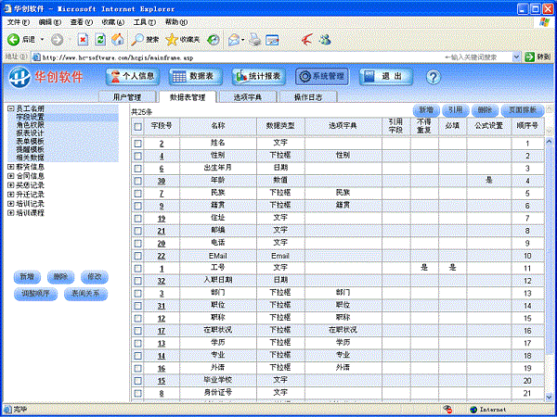Open field number 30 link
The width and height of the screenshot is (557, 417).
click(162, 181)
